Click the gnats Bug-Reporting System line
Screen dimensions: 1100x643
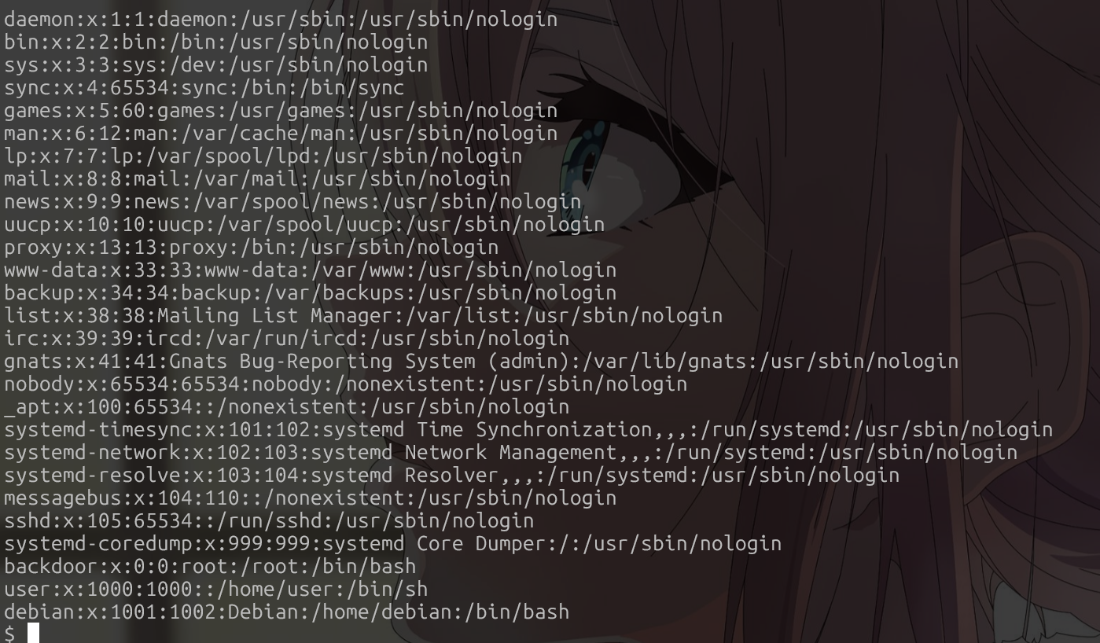(481, 361)
